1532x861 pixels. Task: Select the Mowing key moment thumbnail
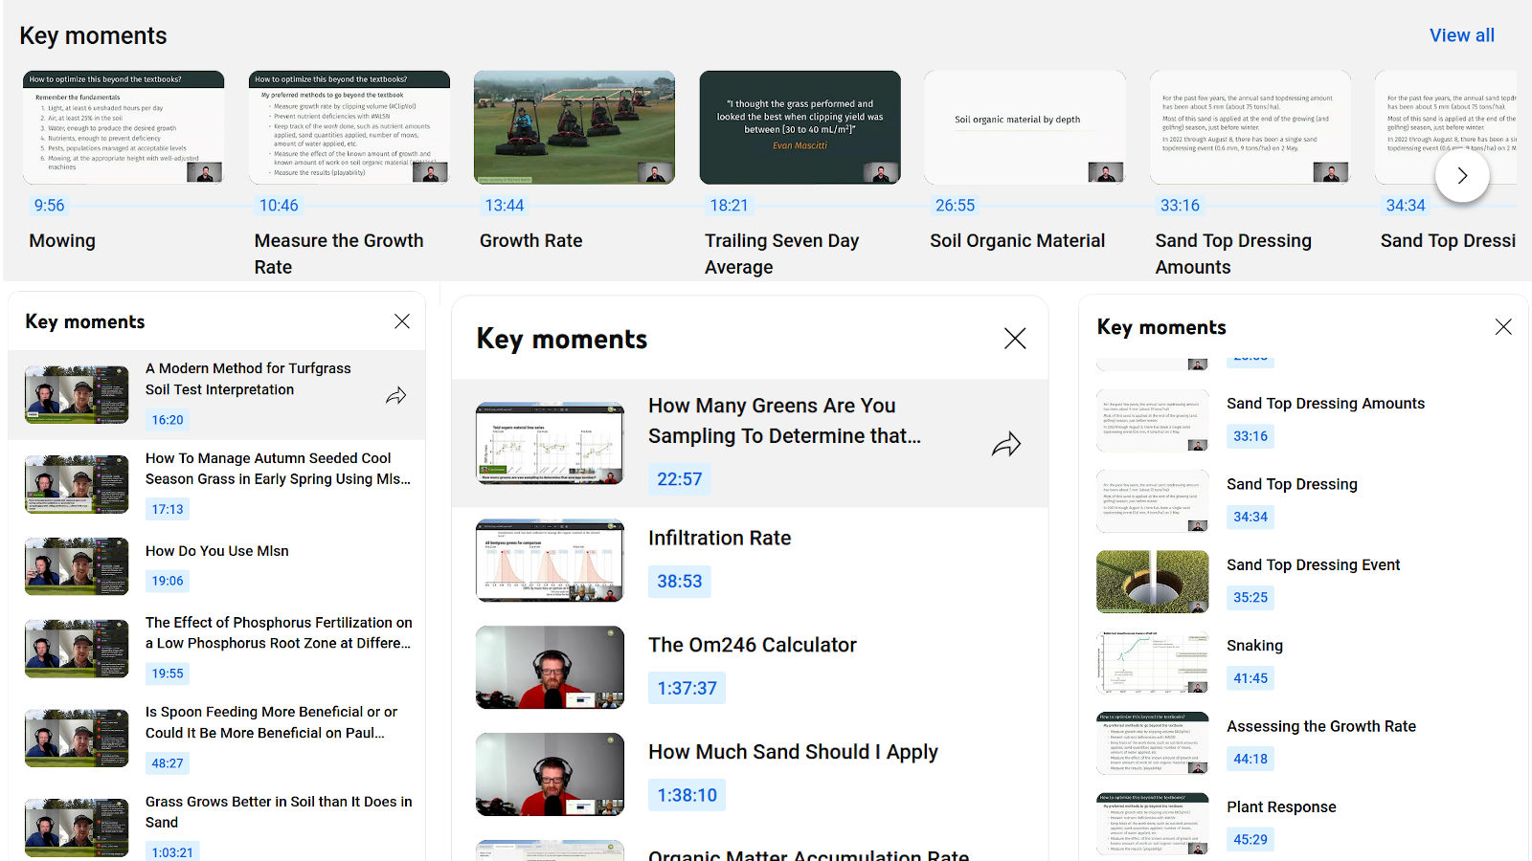(x=123, y=127)
